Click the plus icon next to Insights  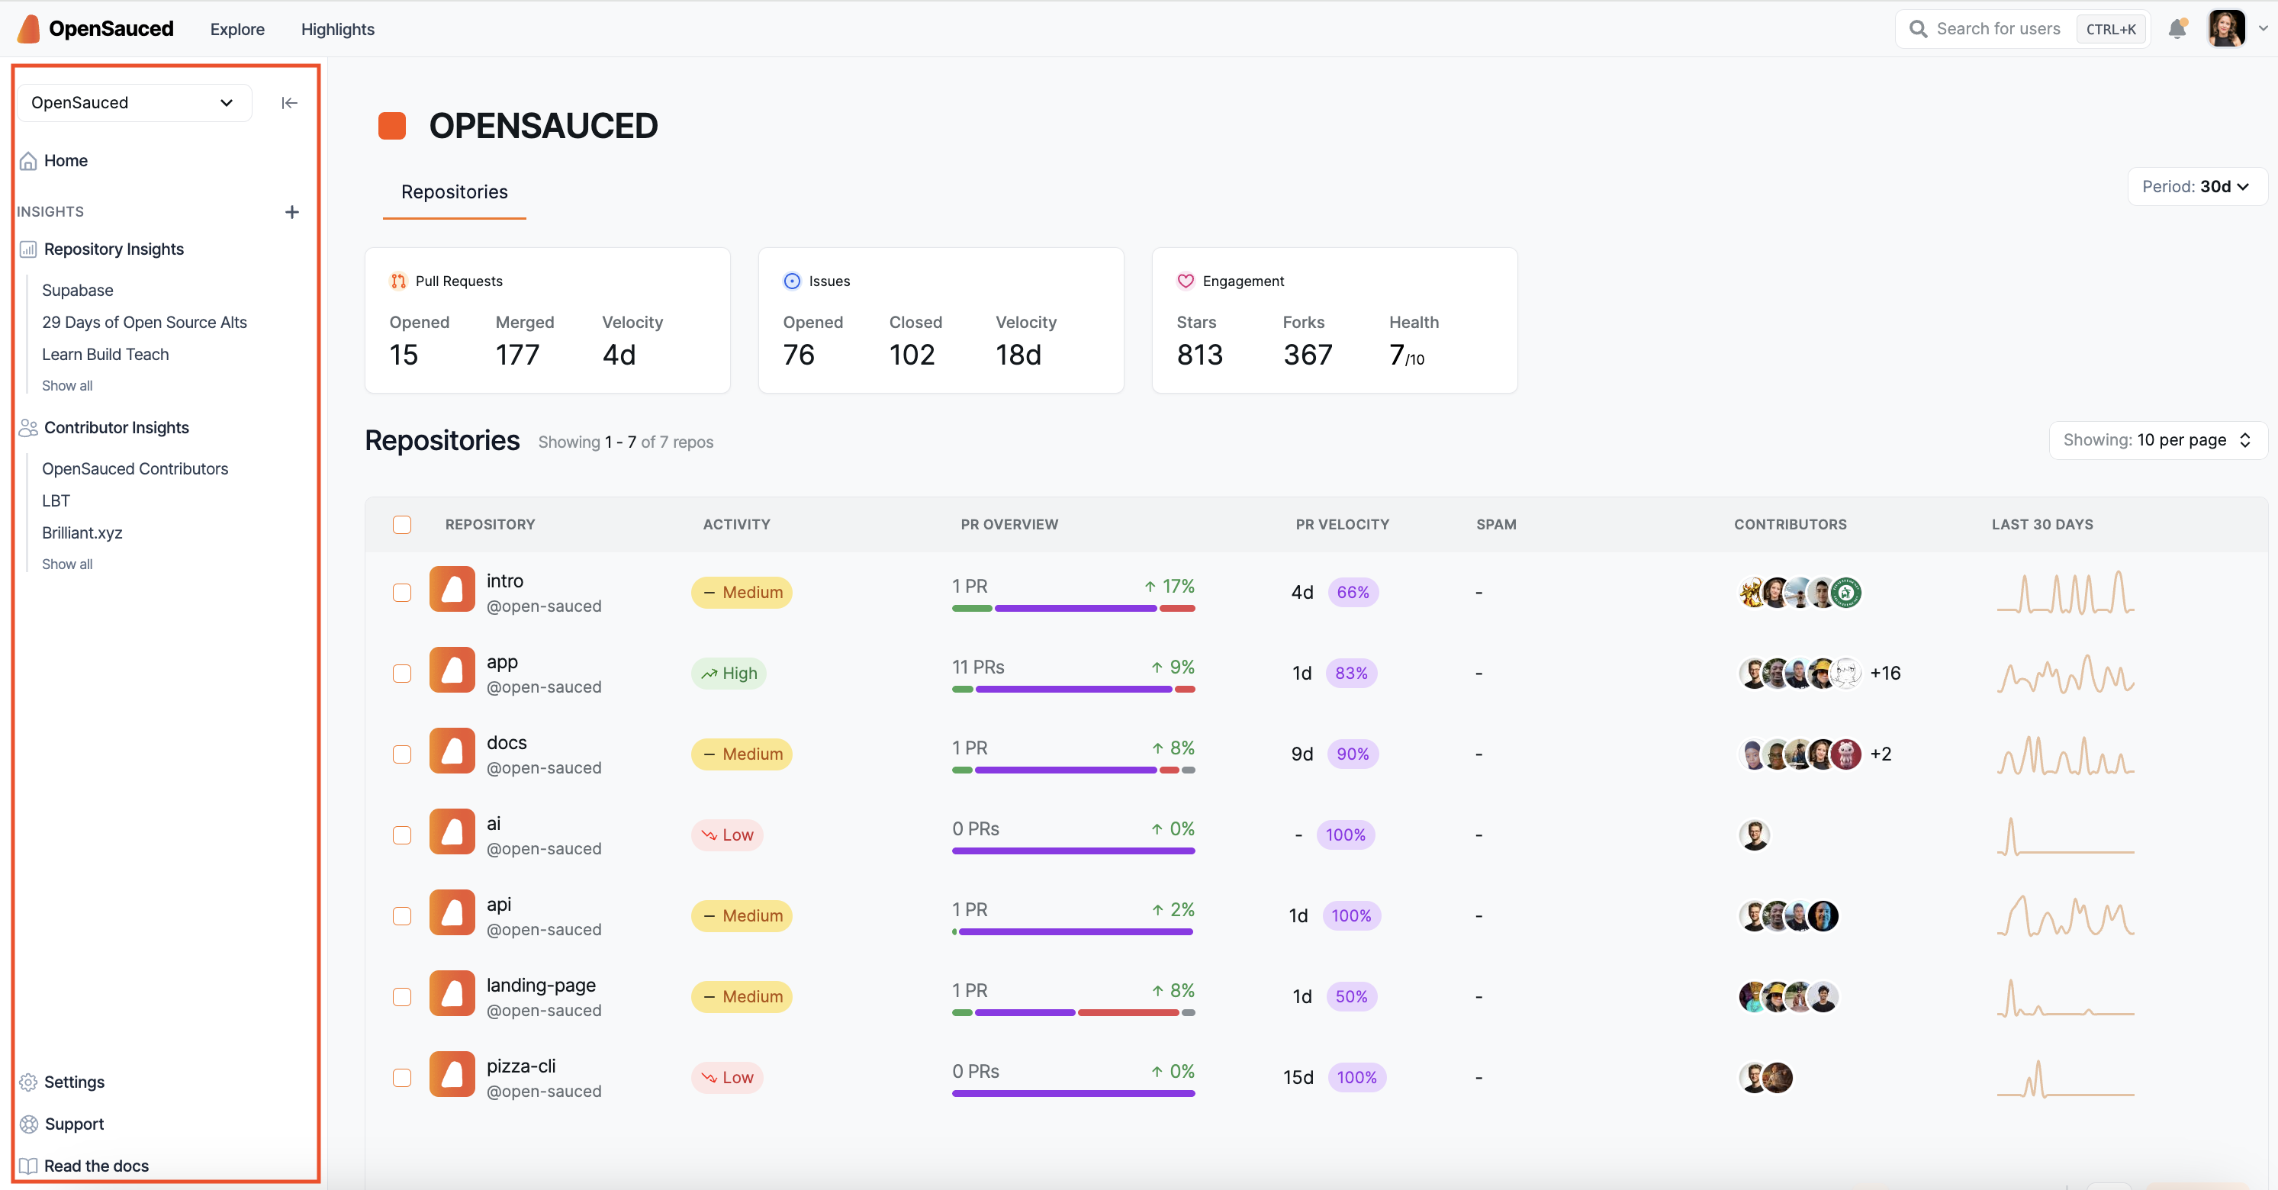[x=292, y=211]
